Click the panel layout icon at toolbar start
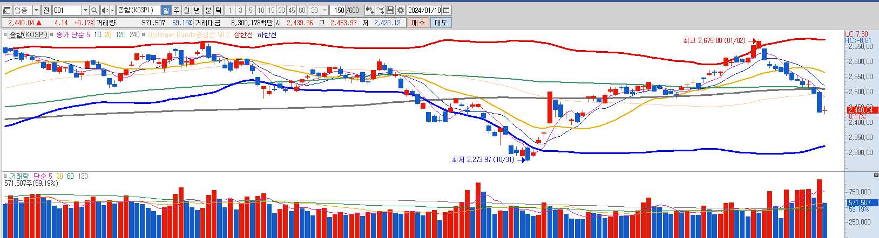The height and width of the screenshot is (238, 879). click(x=7, y=10)
